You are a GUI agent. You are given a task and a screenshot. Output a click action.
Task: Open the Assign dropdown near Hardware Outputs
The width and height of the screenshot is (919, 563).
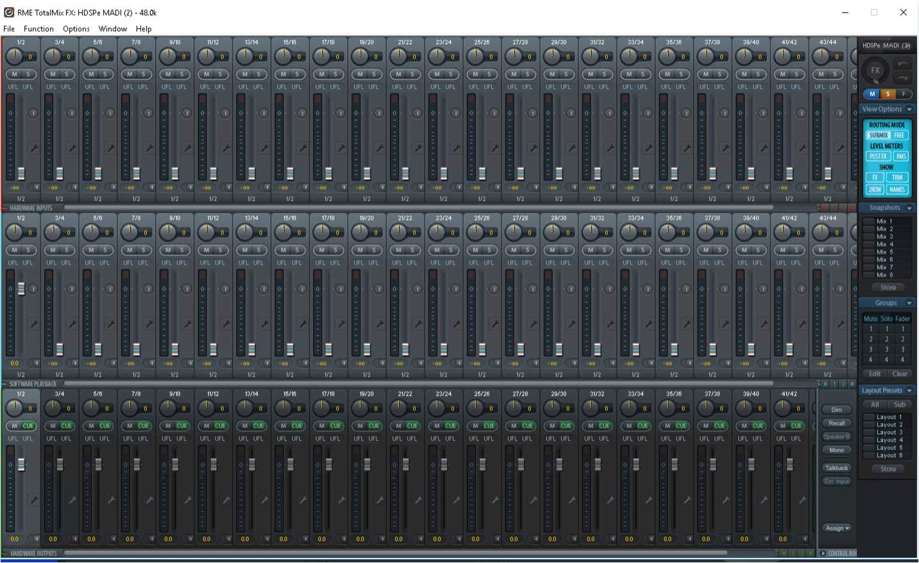pos(836,528)
